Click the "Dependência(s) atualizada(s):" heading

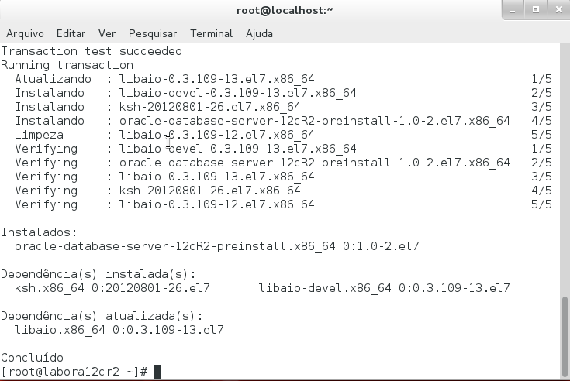tap(102, 316)
